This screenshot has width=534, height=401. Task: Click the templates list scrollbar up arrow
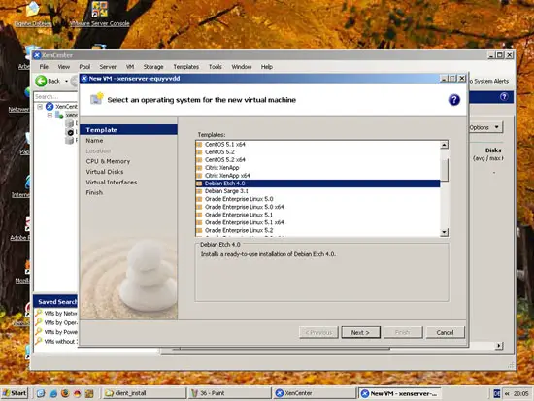444,145
